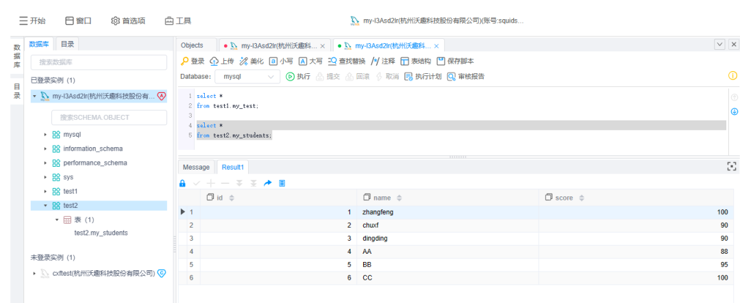Image resolution: width=740 pixels, height=303 pixels.
Task: Select row 6 containing CC
Action: click(x=456, y=278)
